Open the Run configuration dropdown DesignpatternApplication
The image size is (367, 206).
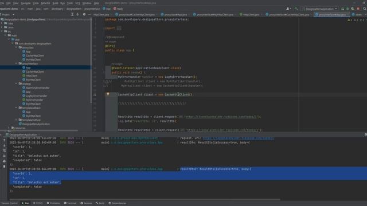[x=321, y=9]
